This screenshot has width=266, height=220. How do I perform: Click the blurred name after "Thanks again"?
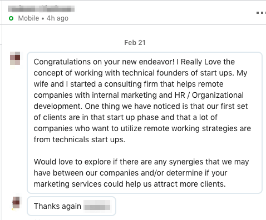97,206
